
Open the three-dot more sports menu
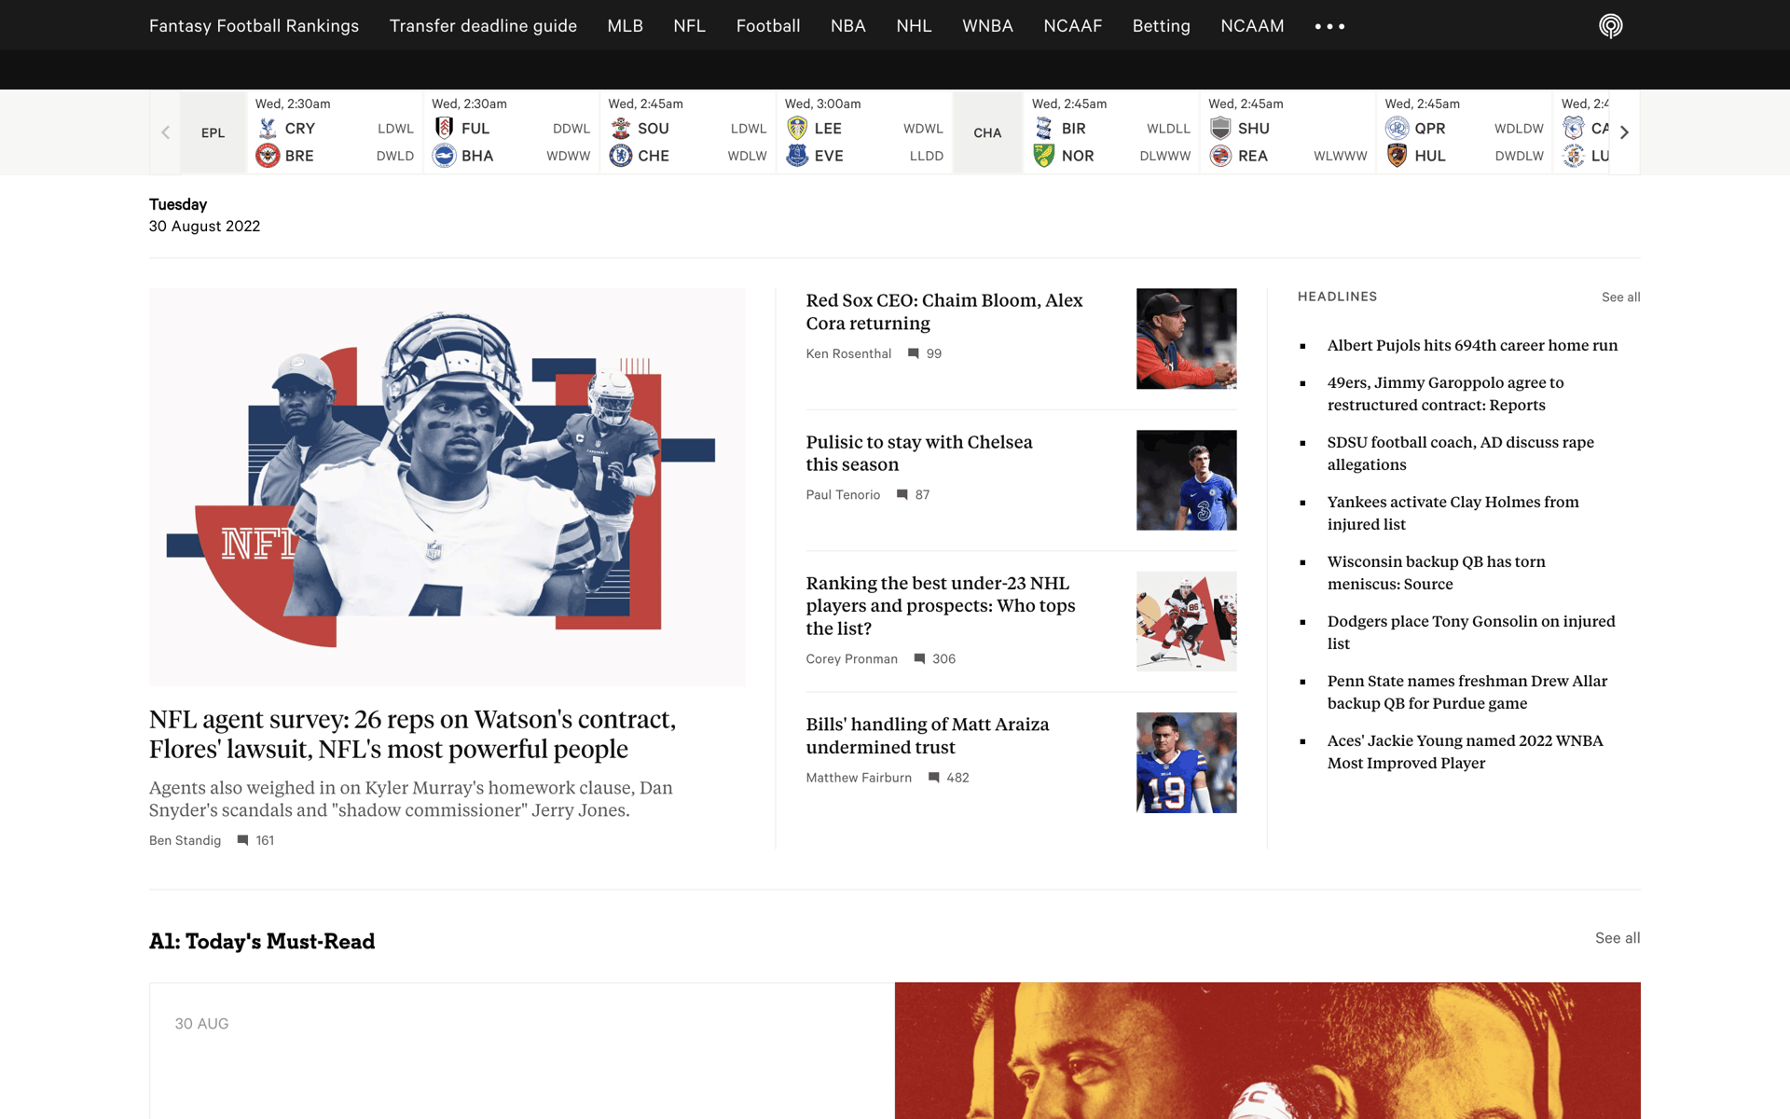point(1329,26)
